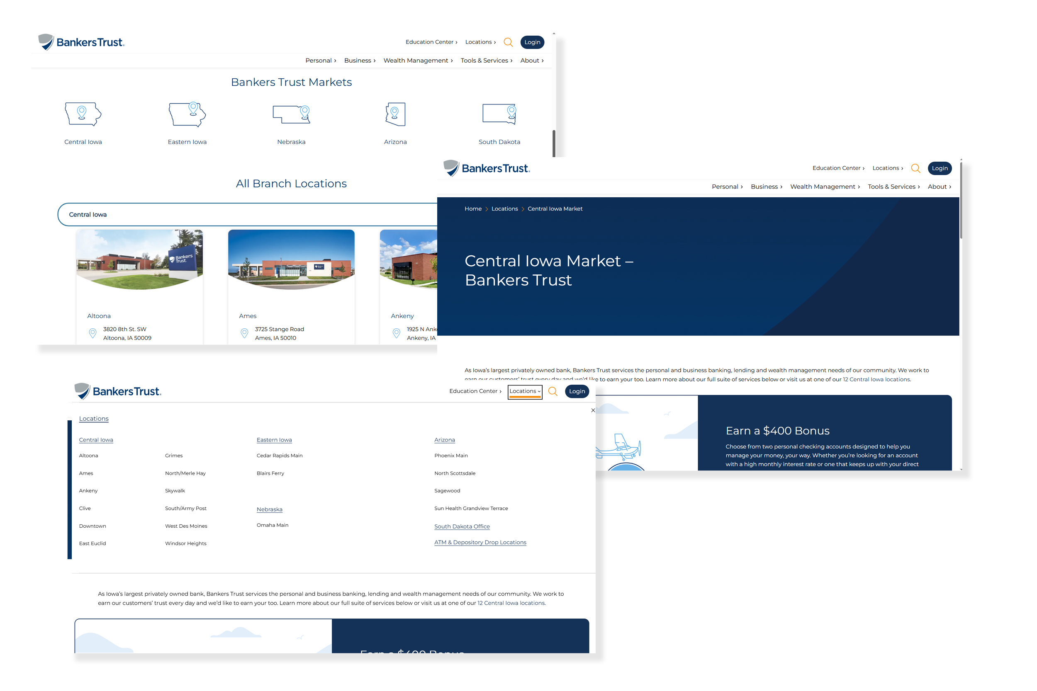The height and width of the screenshot is (691, 1037).
Task: Select East Euclid in the mega menu
Action: click(x=93, y=544)
